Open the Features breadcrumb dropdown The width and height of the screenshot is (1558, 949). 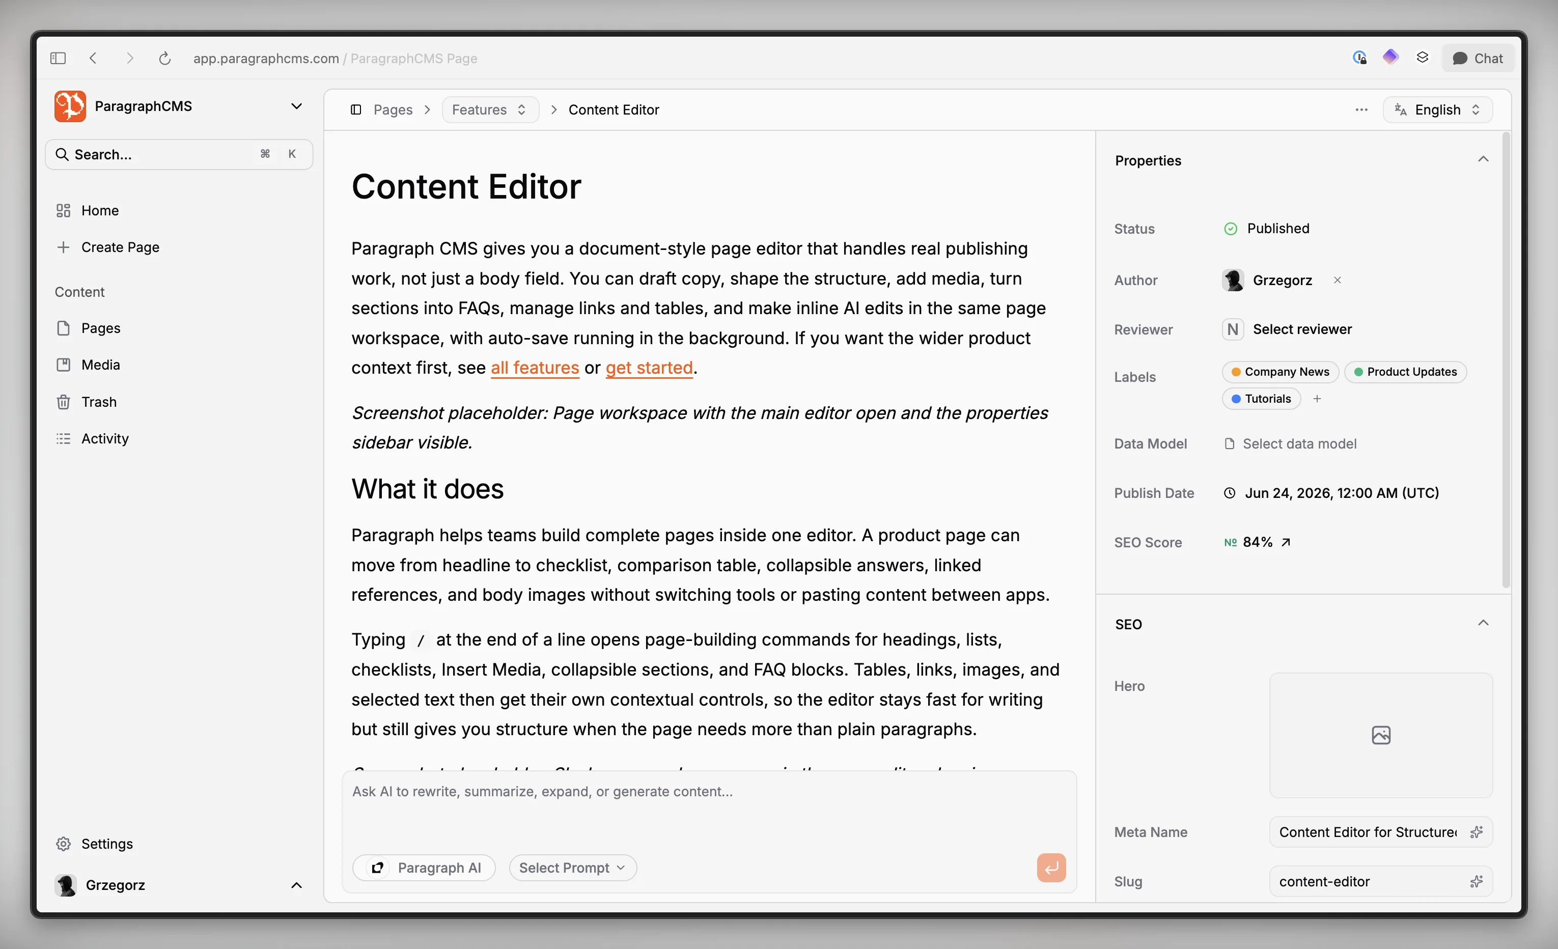coord(490,109)
